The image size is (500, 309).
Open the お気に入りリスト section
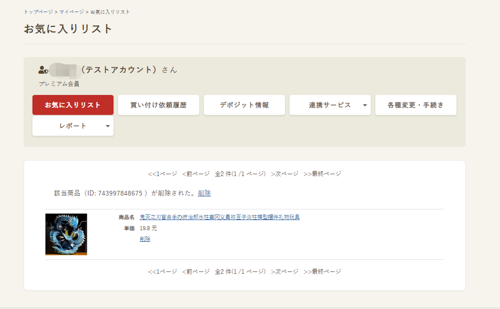point(72,105)
